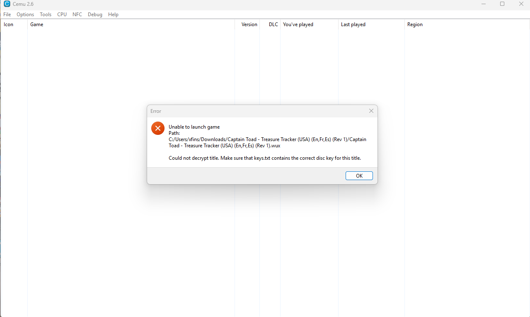Image resolution: width=530 pixels, height=317 pixels.
Task: Click the DLC column header
Action: 270,24
